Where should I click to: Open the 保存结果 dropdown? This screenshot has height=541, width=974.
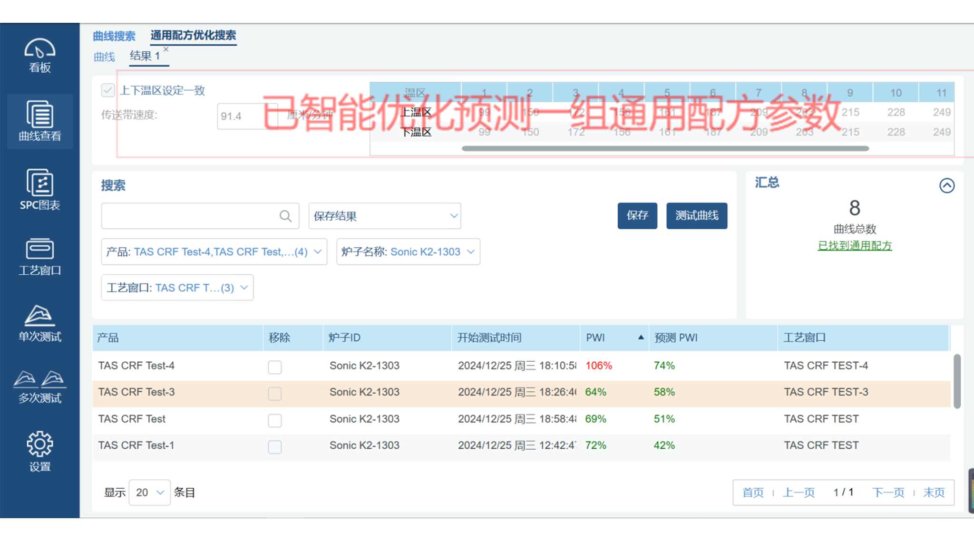coord(385,216)
